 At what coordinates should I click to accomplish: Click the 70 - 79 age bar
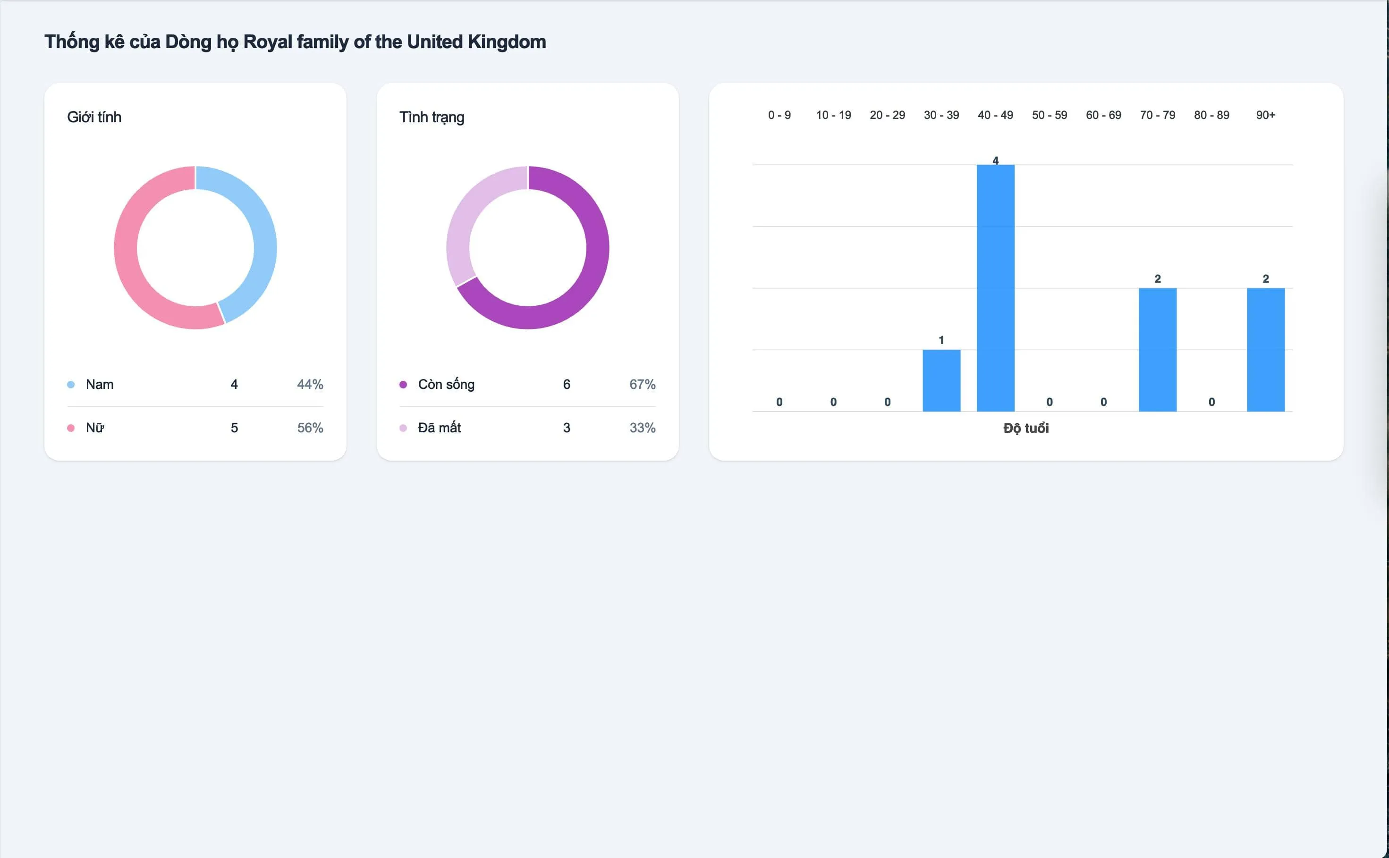coord(1157,350)
